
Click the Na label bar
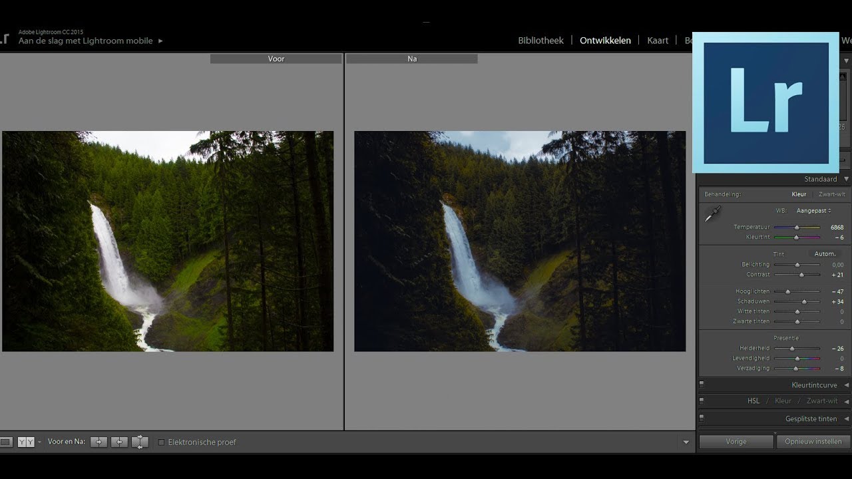[x=412, y=59]
